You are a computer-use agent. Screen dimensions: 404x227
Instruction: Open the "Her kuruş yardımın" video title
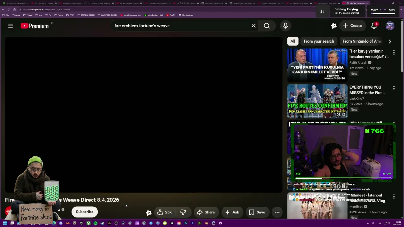(x=369, y=54)
